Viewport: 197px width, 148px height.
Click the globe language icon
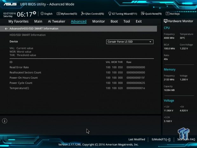click(42, 13)
